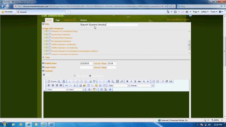Select the unselected editor mode radio button
Image resolution: width=226 pixels, height=127 pixels.
coord(75,76)
